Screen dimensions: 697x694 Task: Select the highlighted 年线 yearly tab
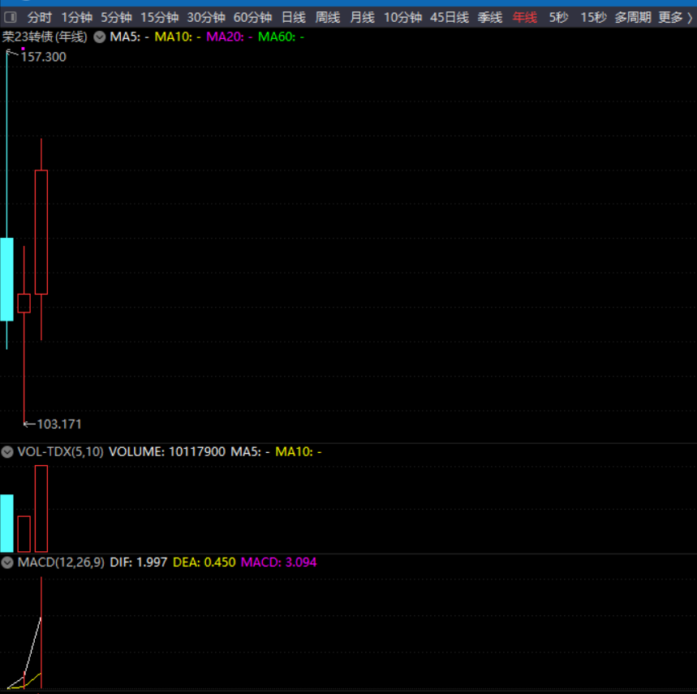point(524,18)
